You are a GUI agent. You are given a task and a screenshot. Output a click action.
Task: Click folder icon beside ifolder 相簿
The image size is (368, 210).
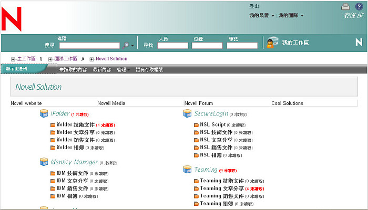[53, 148]
